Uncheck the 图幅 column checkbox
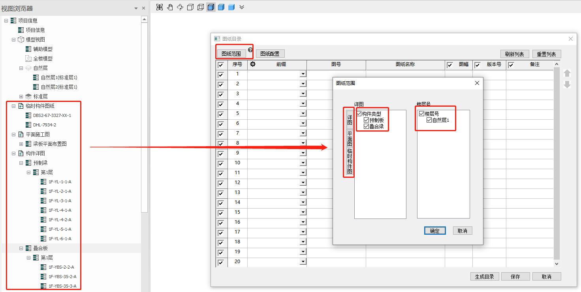The width and height of the screenshot is (581, 292). click(x=449, y=65)
